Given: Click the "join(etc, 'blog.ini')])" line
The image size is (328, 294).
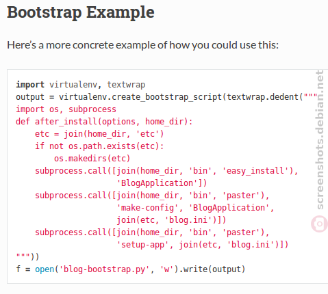Looking at the screenshot, I should [171, 220].
